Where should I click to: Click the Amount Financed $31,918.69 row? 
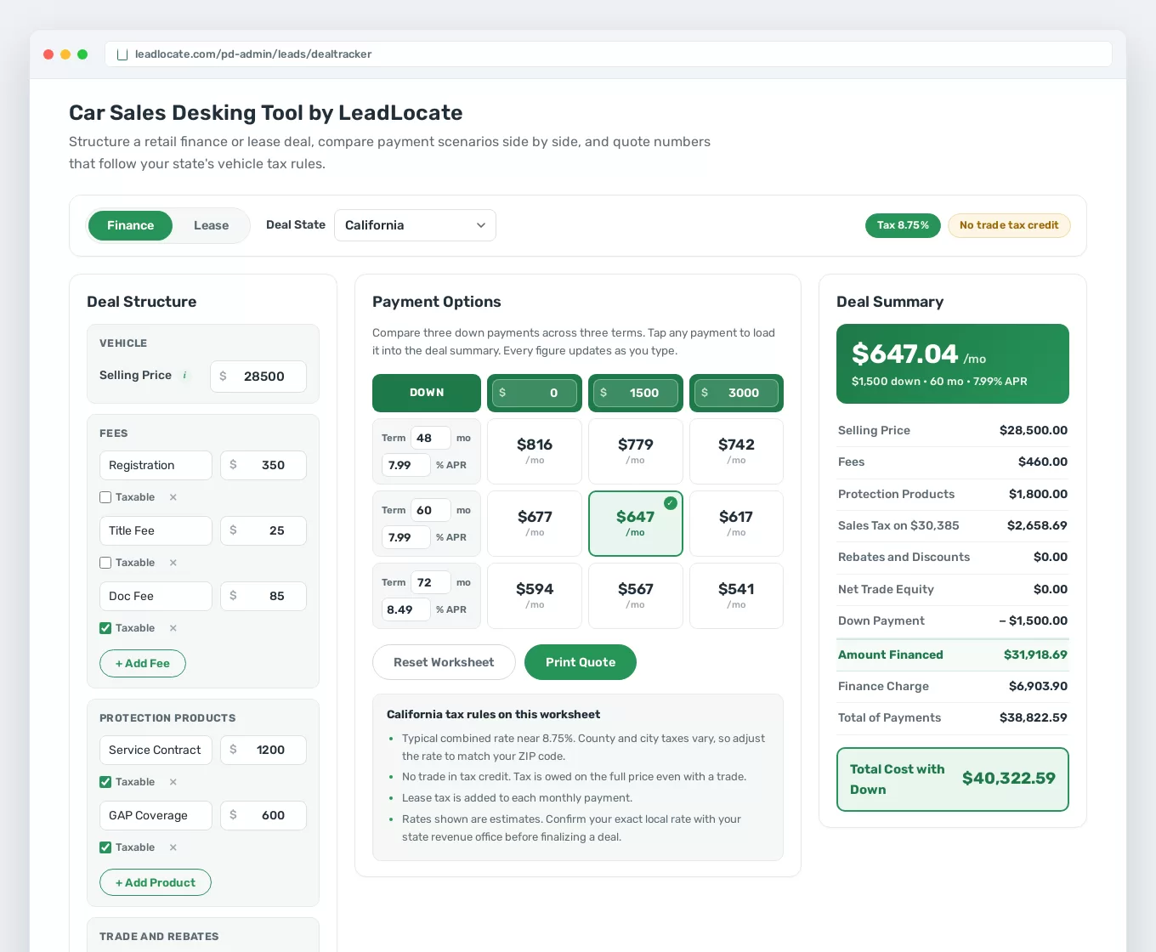click(x=953, y=654)
